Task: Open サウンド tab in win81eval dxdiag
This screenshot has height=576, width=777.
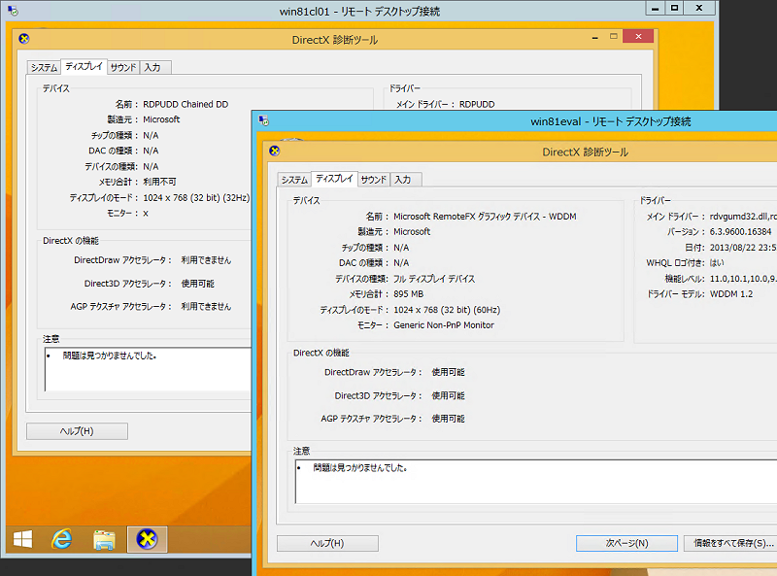Action: click(374, 180)
